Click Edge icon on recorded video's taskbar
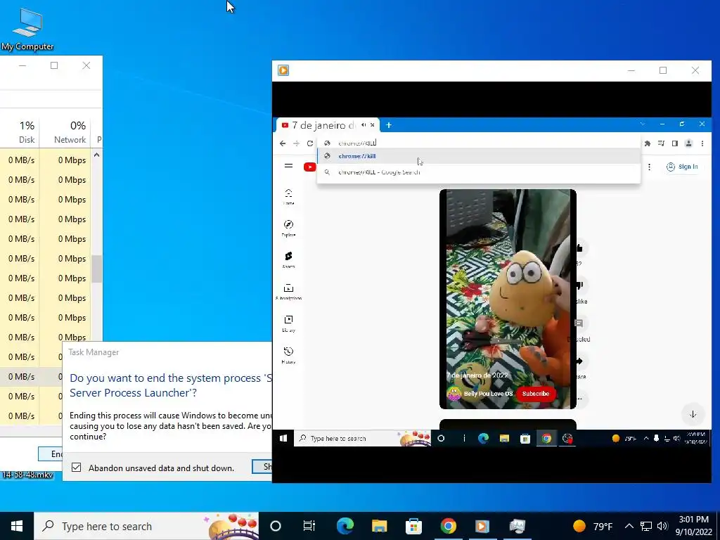720x540 pixels. (x=483, y=438)
